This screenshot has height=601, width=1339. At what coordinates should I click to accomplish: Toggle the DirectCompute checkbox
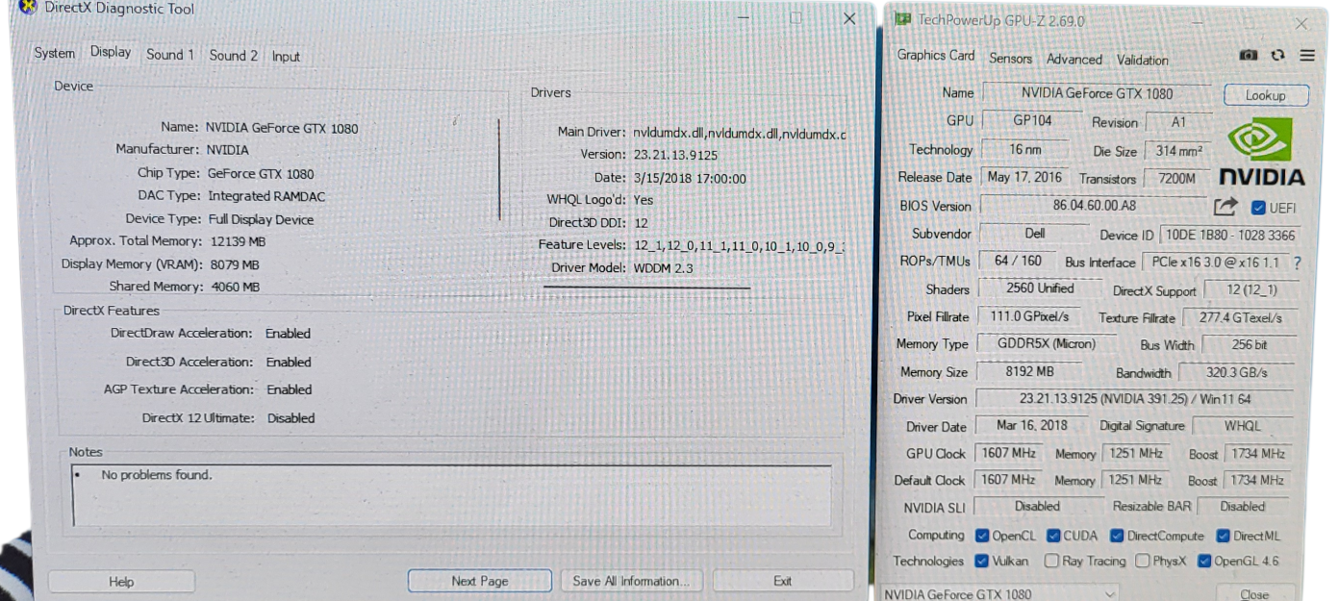click(1118, 536)
